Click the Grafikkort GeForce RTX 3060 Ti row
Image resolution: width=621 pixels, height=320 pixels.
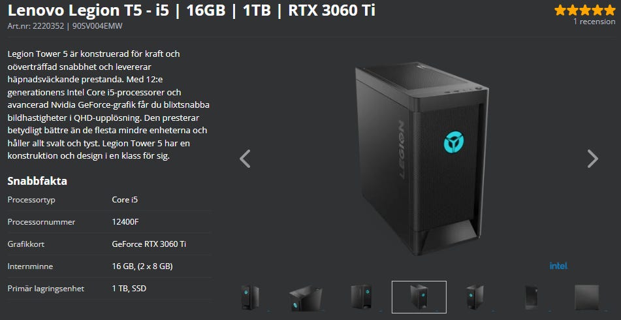coord(109,244)
